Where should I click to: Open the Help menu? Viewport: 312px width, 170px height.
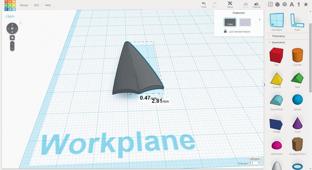[48, 5]
